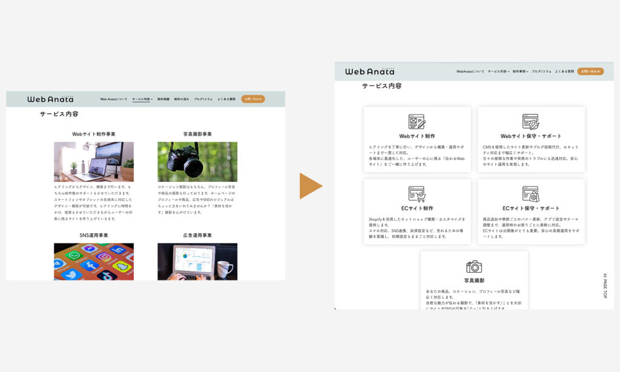Open 'WebAnataについて' in the right page nav
Screen dimensions: 620x372
point(470,71)
